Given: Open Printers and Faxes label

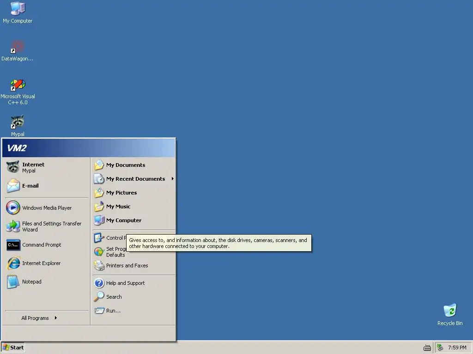Looking at the screenshot, I should tap(127, 265).
